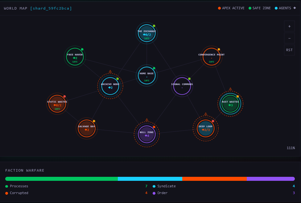The height and width of the screenshot is (203, 301).
Task: Select the Home Base node
Action: tap(146, 75)
